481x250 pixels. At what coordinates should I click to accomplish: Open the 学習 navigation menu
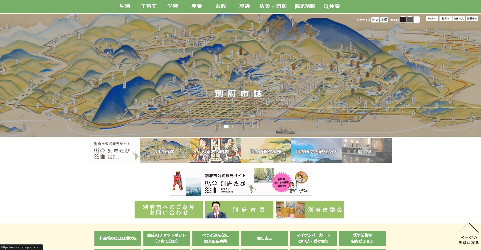pyautogui.click(x=173, y=6)
